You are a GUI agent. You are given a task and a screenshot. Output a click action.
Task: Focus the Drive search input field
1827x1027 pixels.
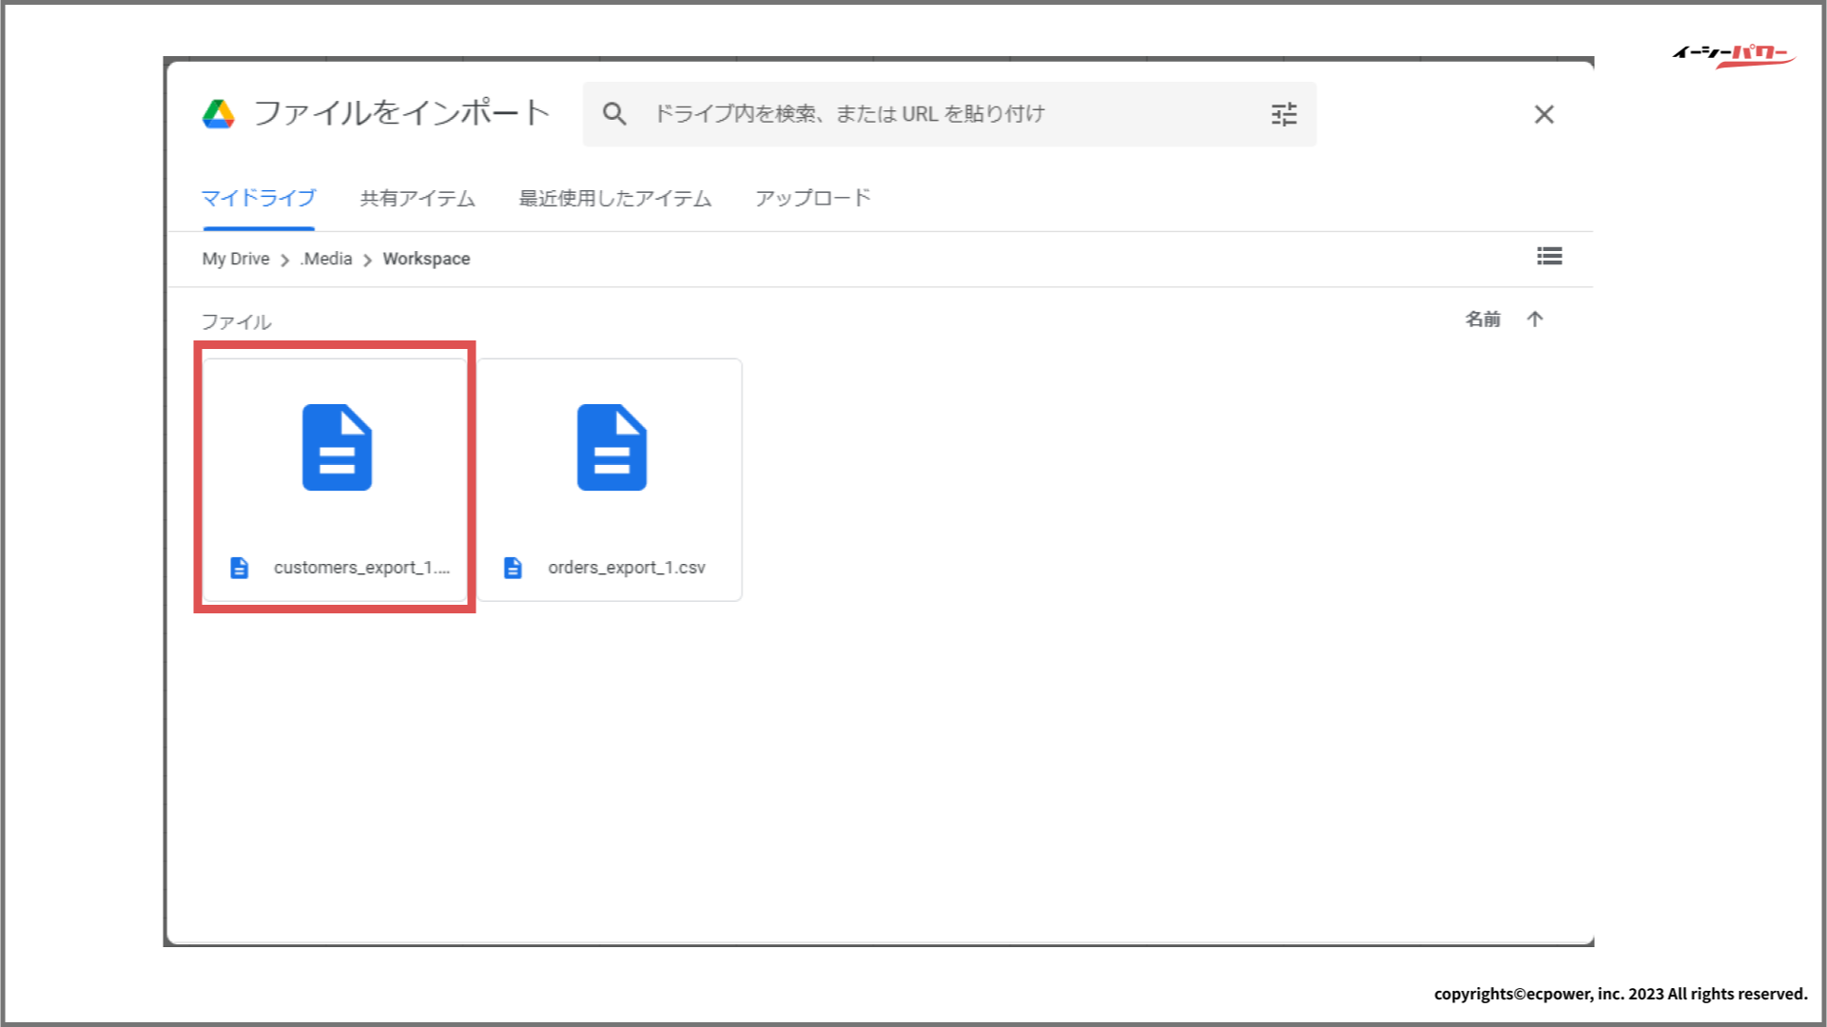(942, 114)
